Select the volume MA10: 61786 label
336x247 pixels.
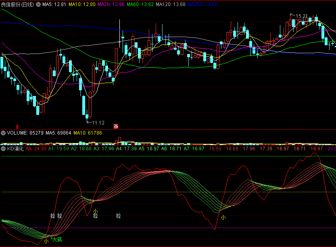[x=88, y=133]
